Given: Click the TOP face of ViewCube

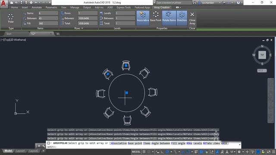Looking at the screenshot, I should click(x=262, y=55).
